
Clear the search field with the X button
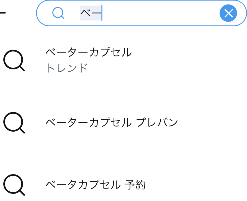tap(228, 13)
